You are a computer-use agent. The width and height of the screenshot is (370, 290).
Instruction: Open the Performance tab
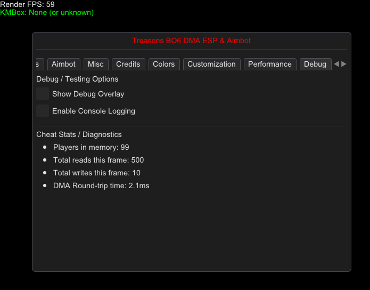click(270, 64)
